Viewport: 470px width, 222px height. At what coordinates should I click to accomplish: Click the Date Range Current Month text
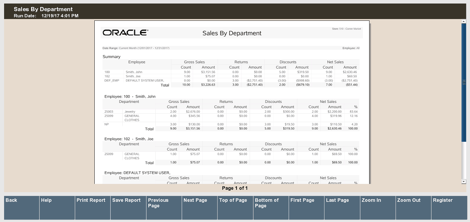[136, 48]
